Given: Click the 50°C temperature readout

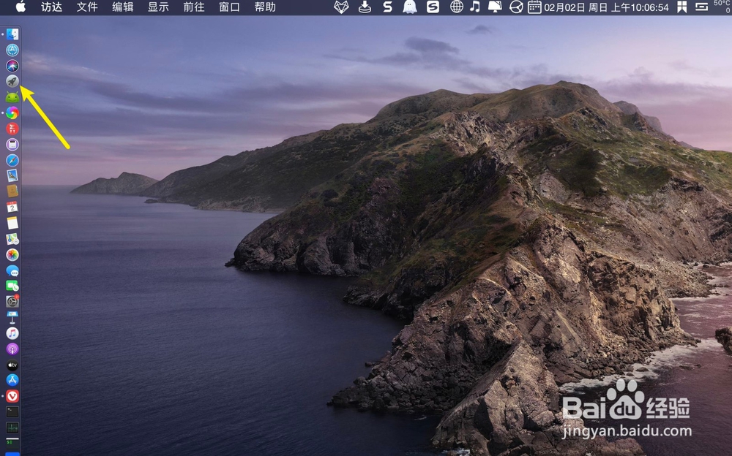Looking at the screenshot, I should point(722,3).
